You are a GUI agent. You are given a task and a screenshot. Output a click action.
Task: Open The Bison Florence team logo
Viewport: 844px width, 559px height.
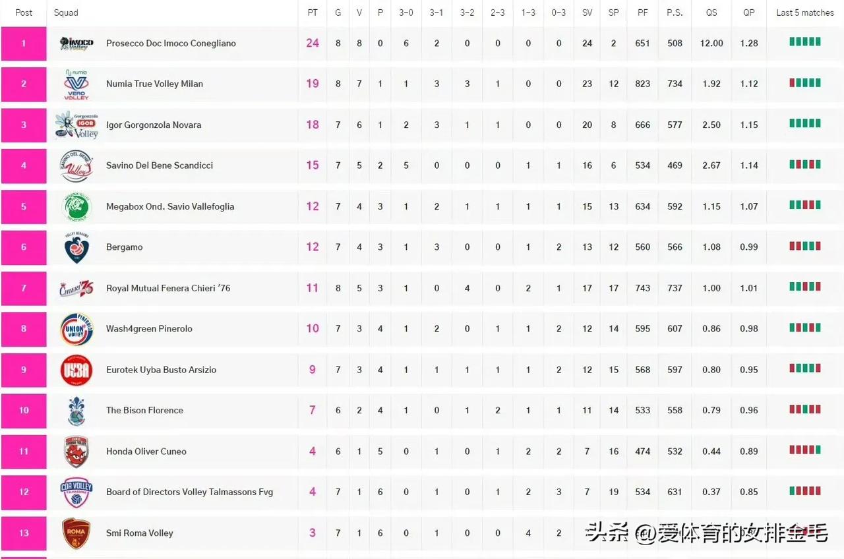tap(76, 411)
